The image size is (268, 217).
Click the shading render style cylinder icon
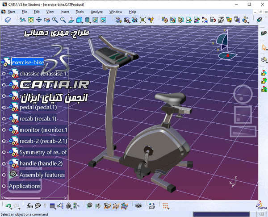tap(87, 20)
